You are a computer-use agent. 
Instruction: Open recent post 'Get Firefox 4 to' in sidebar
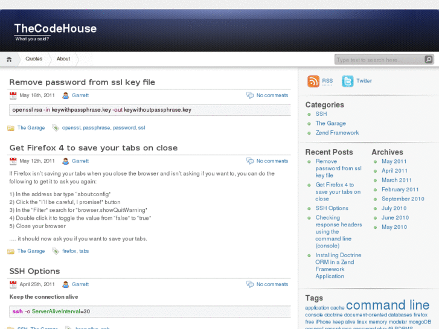click(x=338, y=192)
